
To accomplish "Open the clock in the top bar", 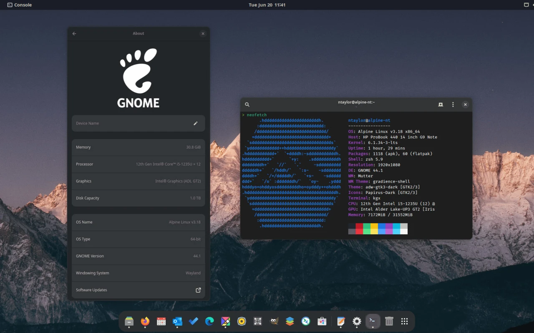I will [267, 5].
